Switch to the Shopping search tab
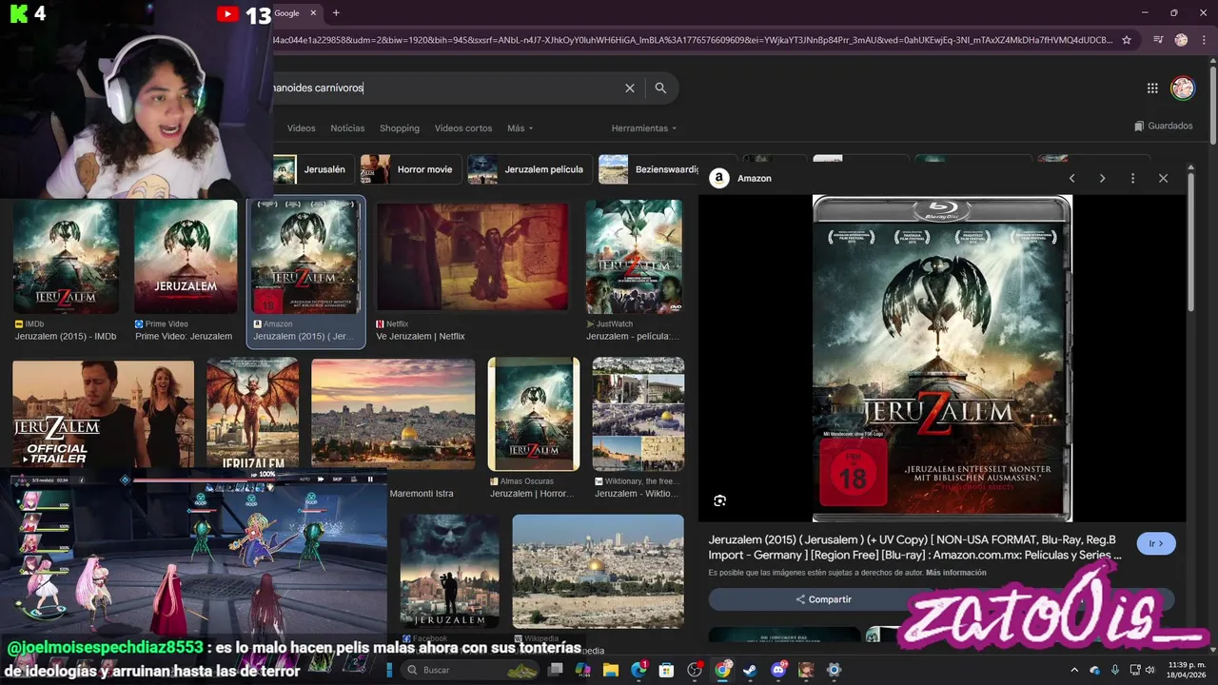 (x=400, y=128)
